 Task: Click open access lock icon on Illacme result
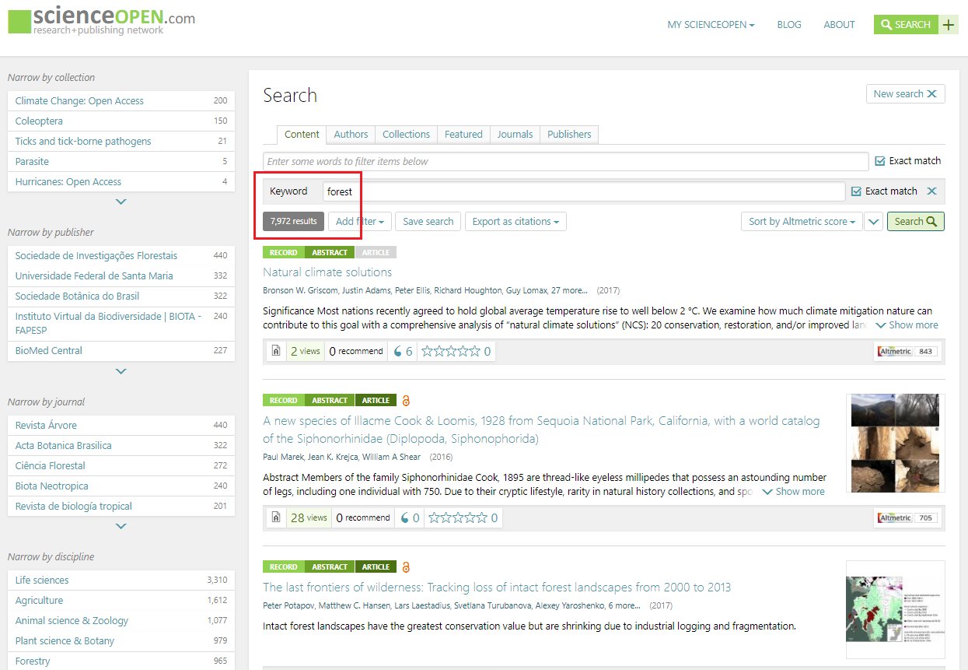tap(406, 401)
